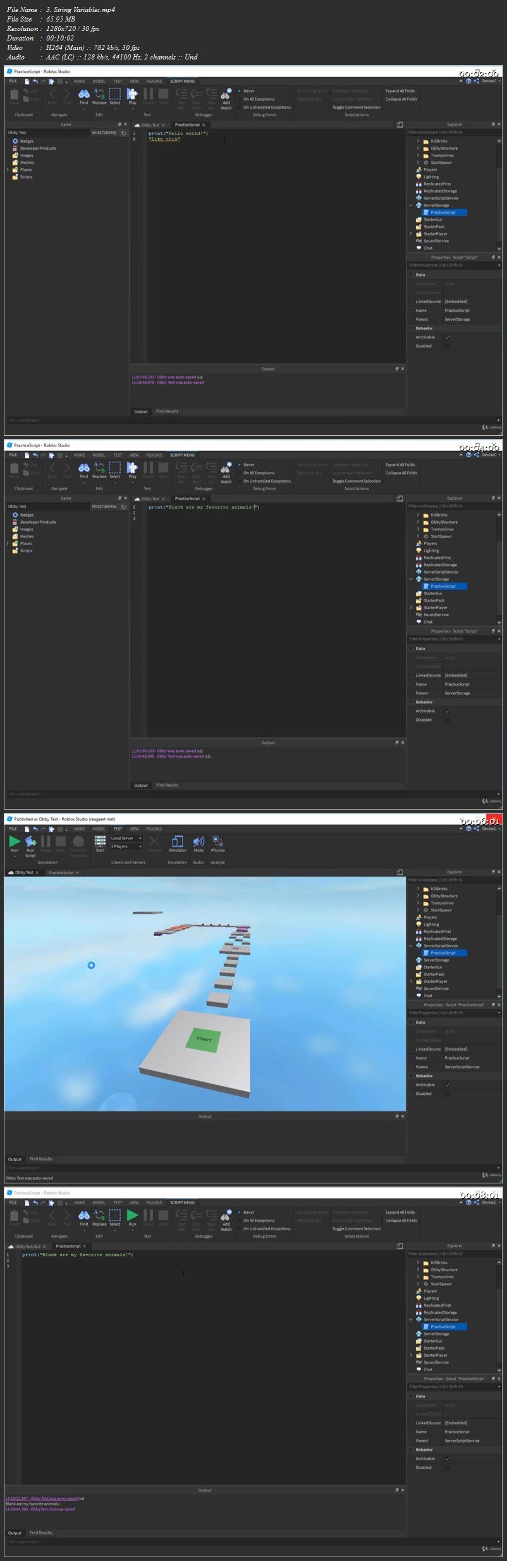The image size is (507, 1561).
Task: Toggle Archivable checkbox in 00:06:01 frame
Action: (x=448, y=1085)
